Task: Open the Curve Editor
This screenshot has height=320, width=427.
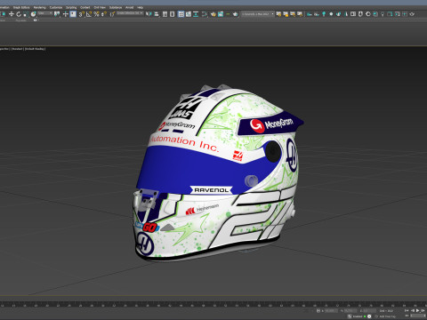Action: (x=189, y=14)
